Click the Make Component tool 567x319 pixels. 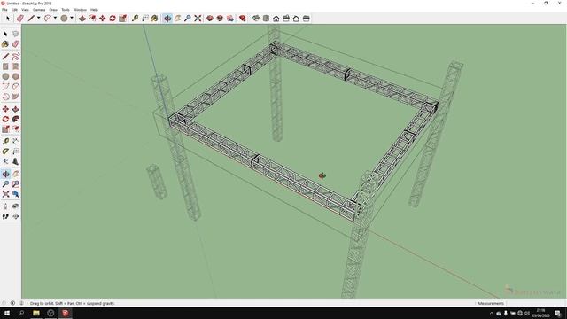click(x=16, y=34)
